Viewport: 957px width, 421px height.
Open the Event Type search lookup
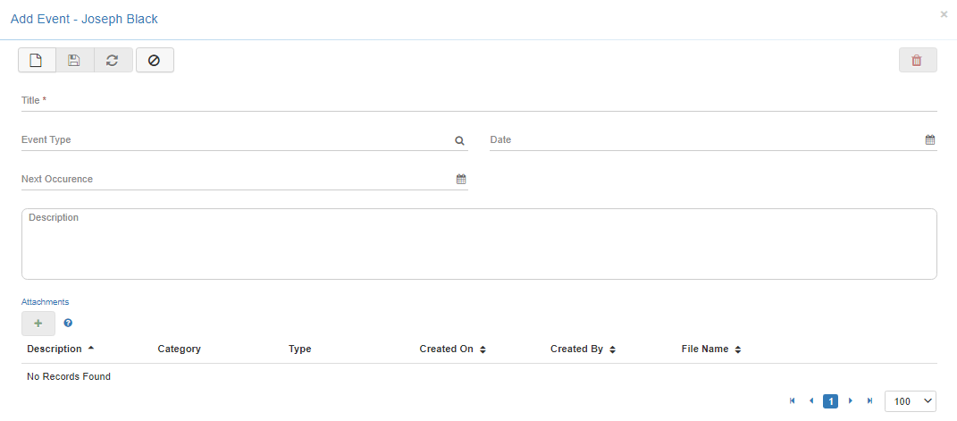coord(459,140)
